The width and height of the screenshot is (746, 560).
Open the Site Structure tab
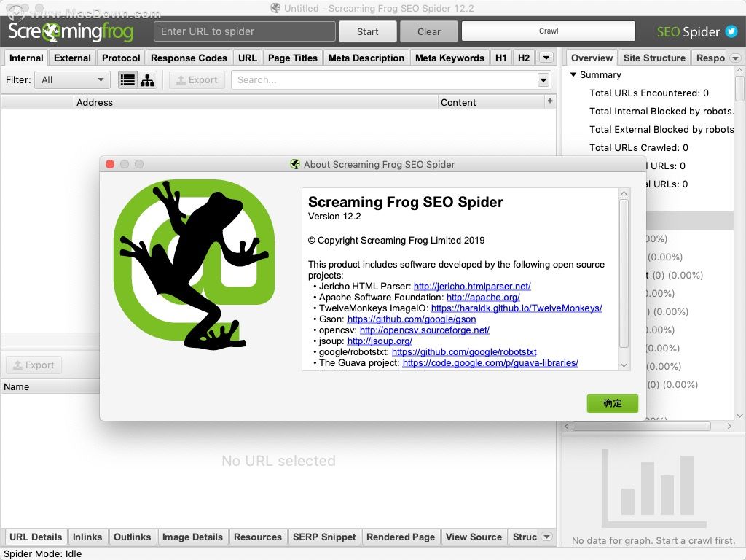click(x=654, y=58)
